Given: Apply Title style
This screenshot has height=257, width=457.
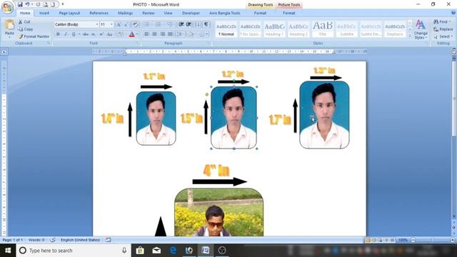Looking at the screenshot, I should pyautogui.click(x=323, y=29).
